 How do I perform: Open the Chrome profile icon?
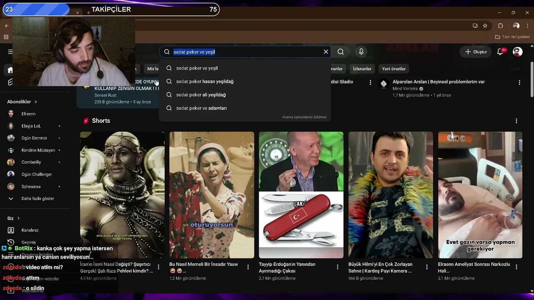coord(516,25)
